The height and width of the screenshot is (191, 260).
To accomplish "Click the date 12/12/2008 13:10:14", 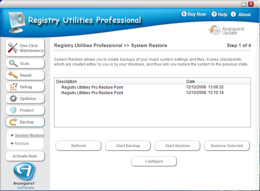I will click(205, 93).
